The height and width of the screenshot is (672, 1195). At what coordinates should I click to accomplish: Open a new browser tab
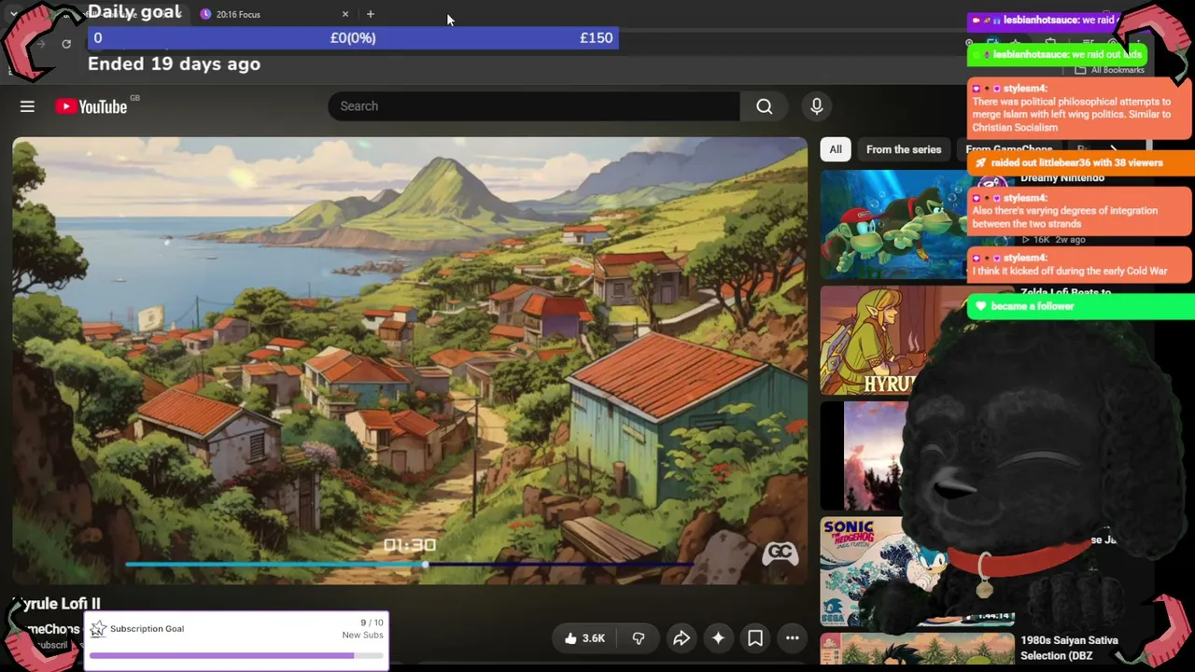371,14
